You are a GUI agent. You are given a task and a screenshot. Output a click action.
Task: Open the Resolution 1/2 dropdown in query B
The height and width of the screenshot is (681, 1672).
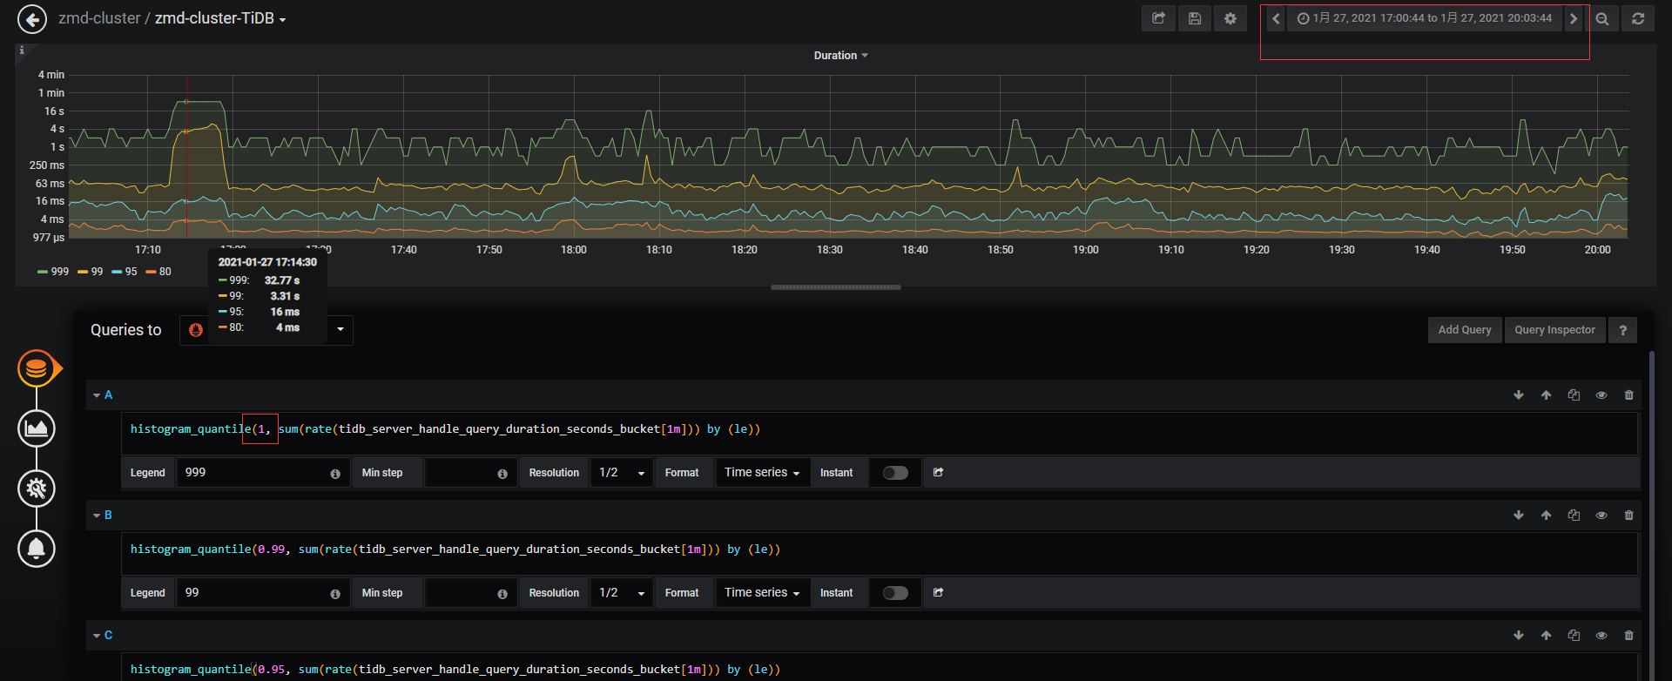pyautogui.click(x=622, y=593)
